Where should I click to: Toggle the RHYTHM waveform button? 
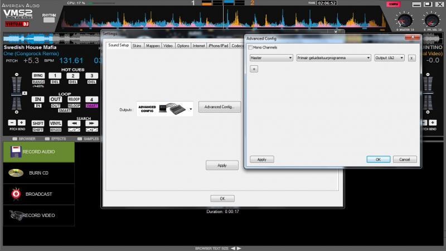pyautogui.click(x=49, y=20)
